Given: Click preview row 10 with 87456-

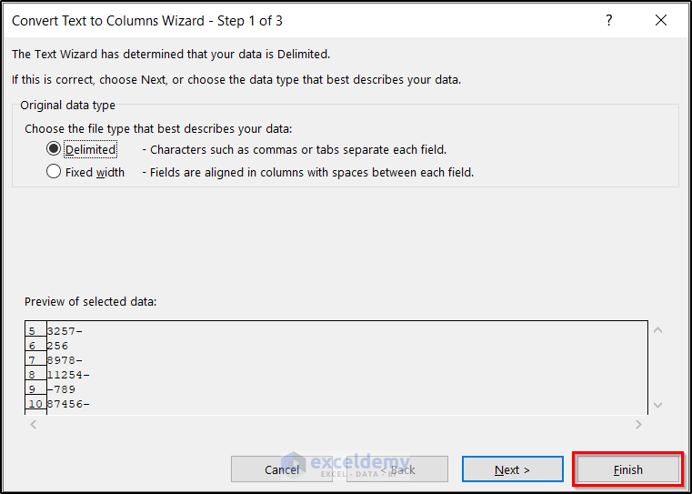Looking at the screenshot, I should pos(68,404).
